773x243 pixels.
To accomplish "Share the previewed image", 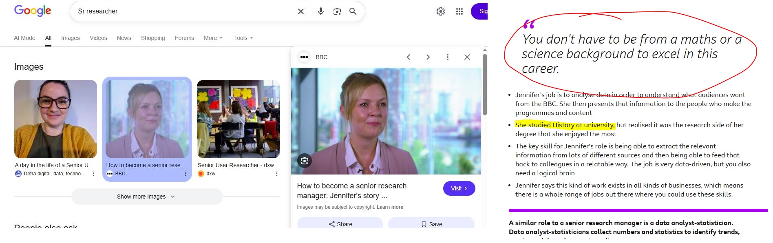I will [340, 224].
